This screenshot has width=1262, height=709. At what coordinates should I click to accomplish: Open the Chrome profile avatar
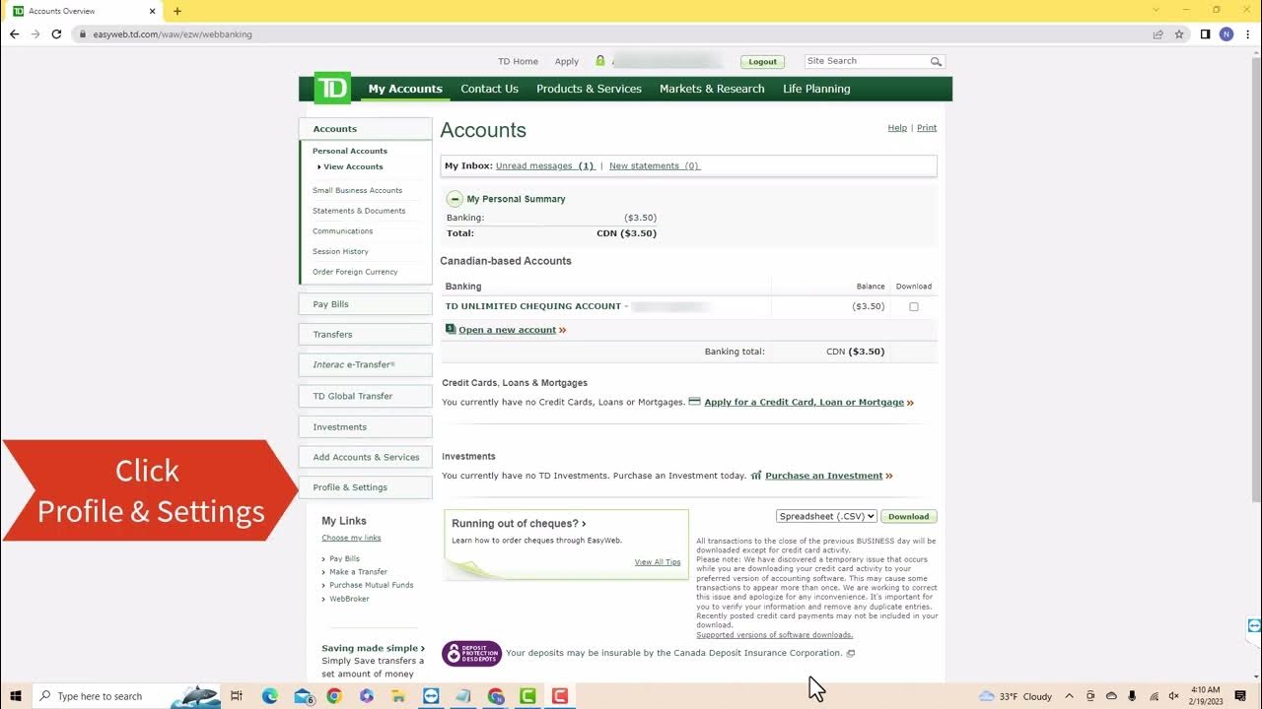point(1227,33)
